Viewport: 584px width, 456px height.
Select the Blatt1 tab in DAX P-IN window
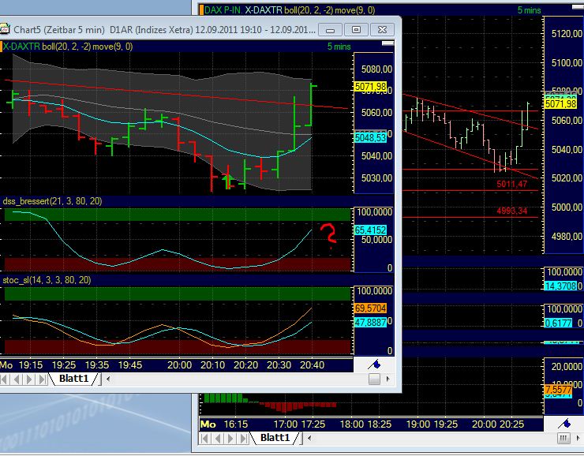[275, 438]
